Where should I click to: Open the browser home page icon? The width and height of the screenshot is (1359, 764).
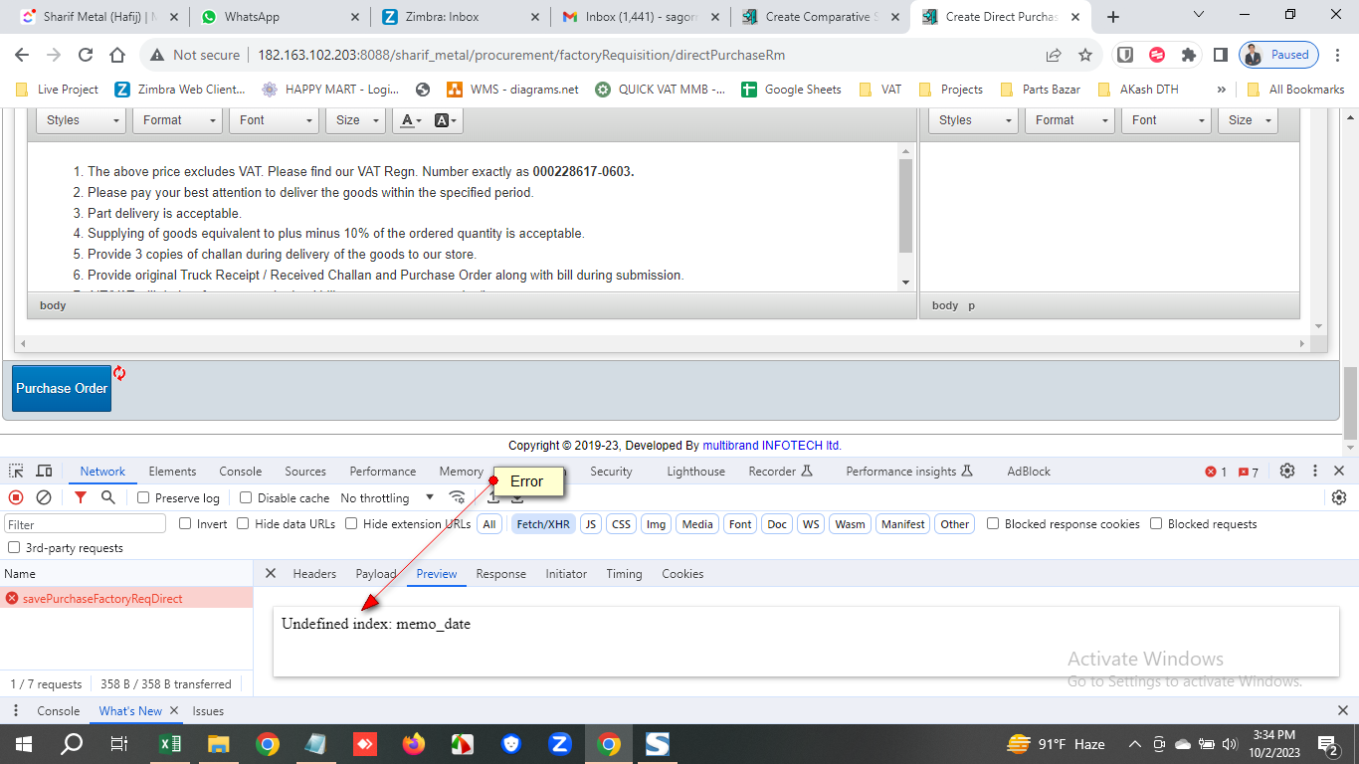pyautogui.click(x=117, y=56)
